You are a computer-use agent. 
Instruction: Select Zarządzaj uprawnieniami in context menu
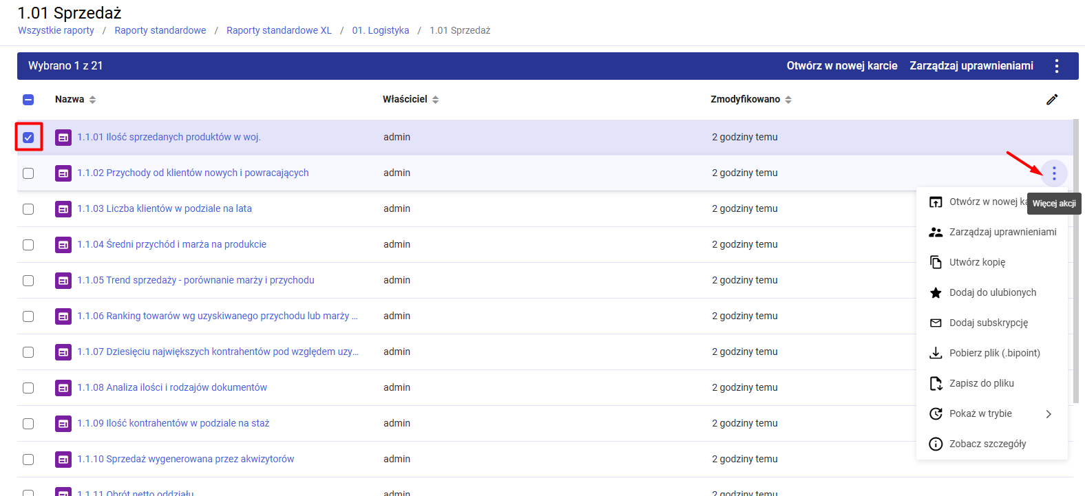[x=1002, y=233]
